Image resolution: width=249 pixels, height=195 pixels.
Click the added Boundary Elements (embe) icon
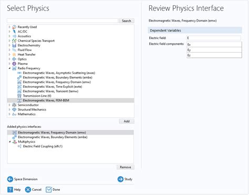point(15,137)
